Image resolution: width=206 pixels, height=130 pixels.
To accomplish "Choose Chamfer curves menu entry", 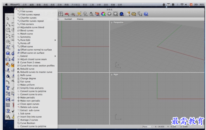I will click(x=28, y=18).
